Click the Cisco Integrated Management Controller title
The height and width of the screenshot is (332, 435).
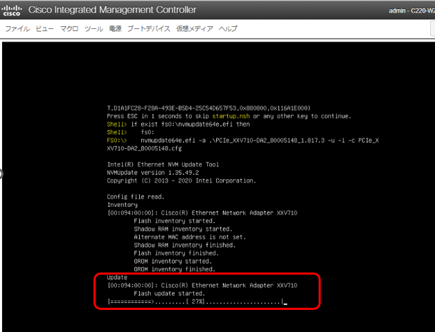(112, 10)
